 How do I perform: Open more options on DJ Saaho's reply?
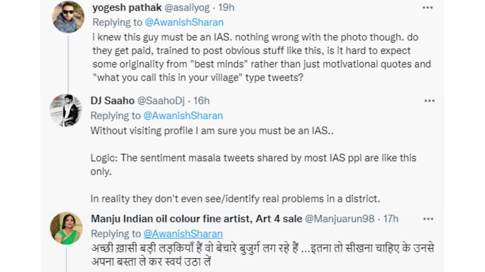click(x=429, y=101)
